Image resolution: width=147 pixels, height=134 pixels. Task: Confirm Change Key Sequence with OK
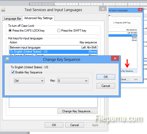click(x=106, y=77)
